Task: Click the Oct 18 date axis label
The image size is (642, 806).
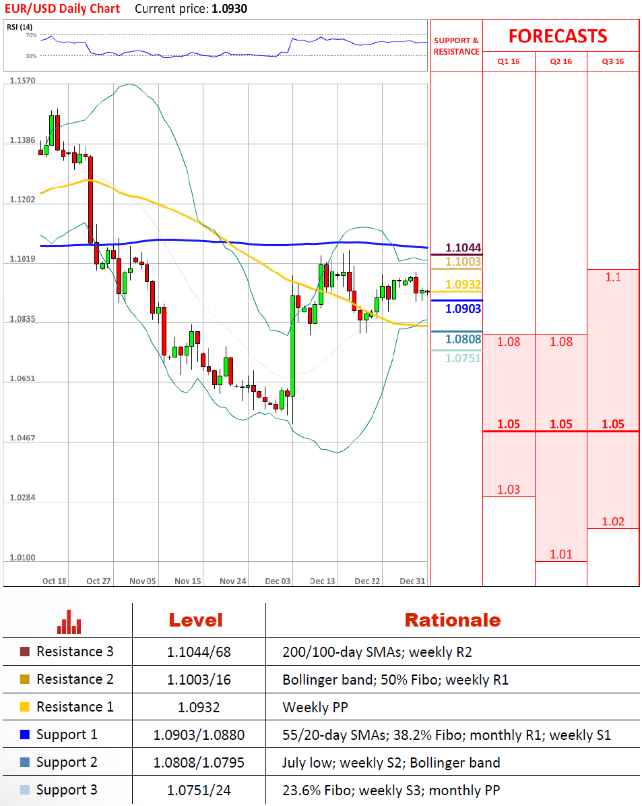Action: [x=55, y=581]
